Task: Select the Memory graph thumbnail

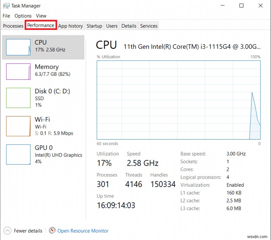Action: (18, 71)
